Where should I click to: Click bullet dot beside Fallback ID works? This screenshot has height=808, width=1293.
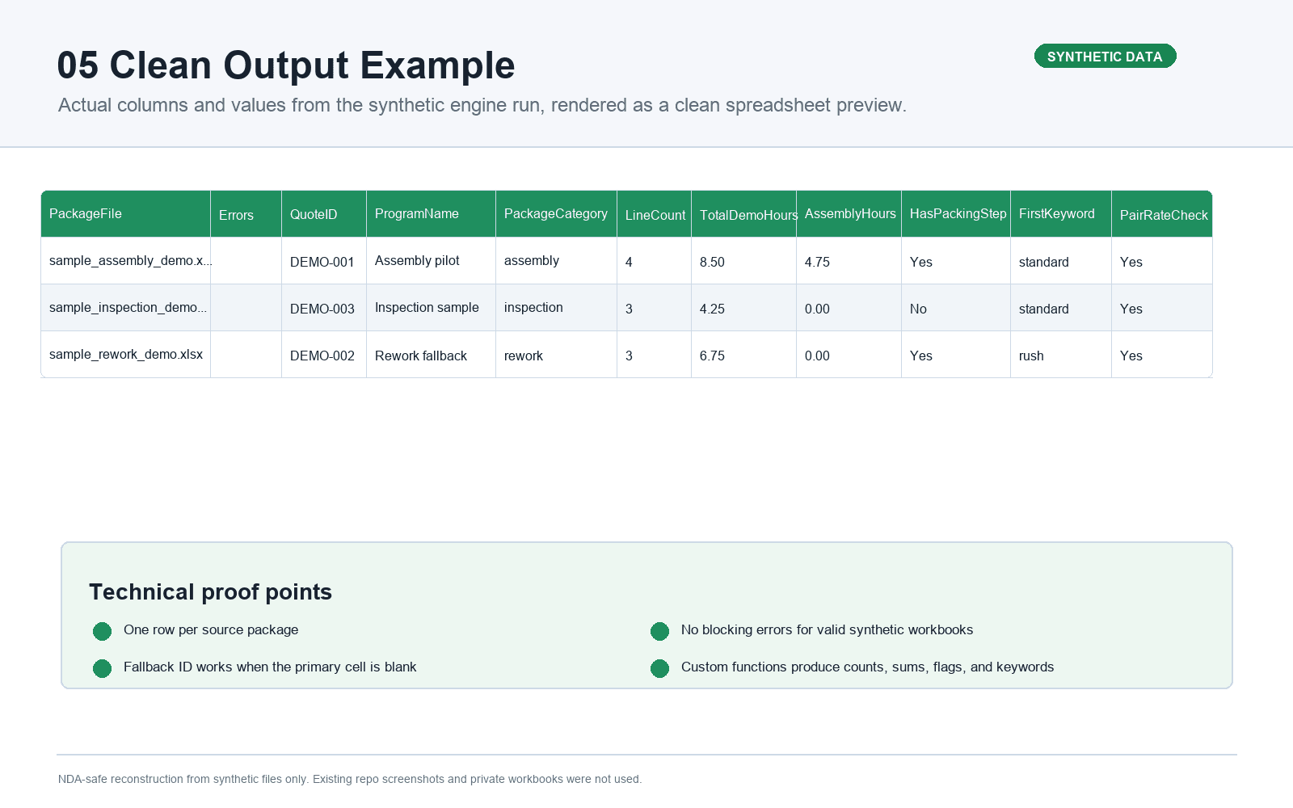point(102,668)
